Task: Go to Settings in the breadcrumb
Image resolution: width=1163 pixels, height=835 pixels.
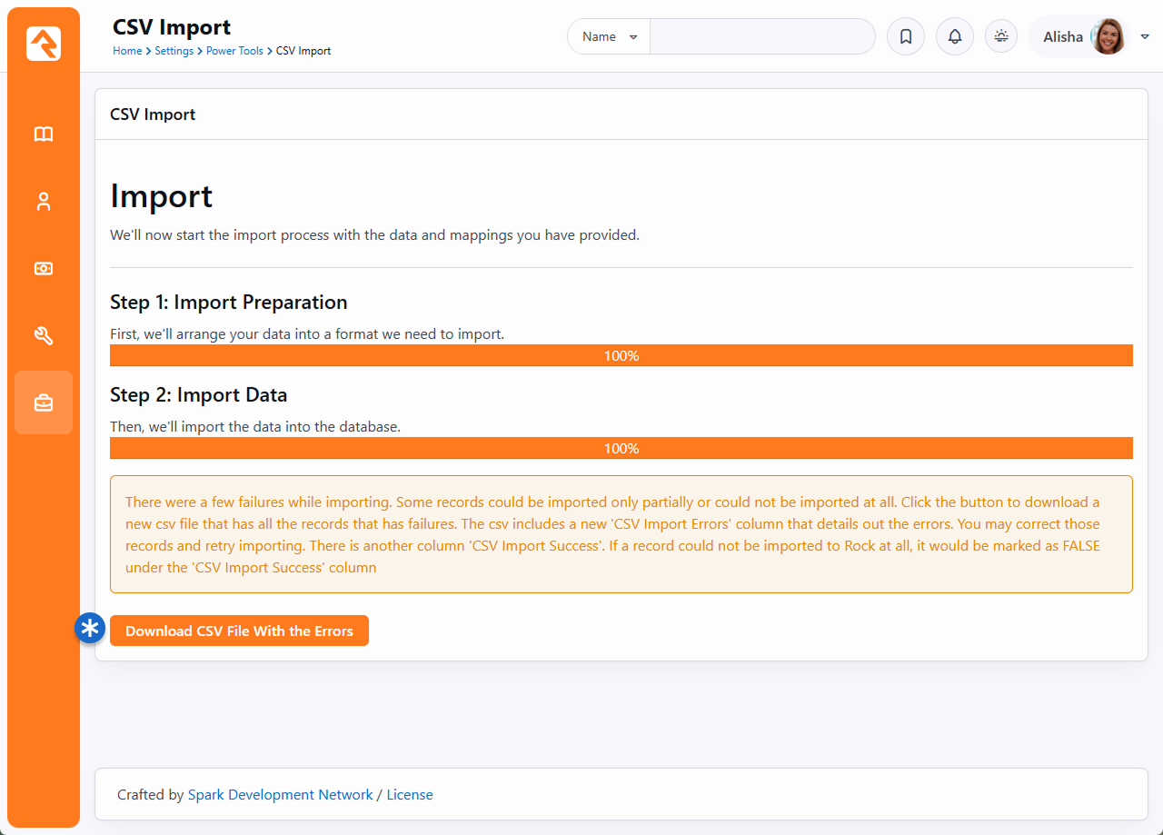Action: [x=174, y=51]
